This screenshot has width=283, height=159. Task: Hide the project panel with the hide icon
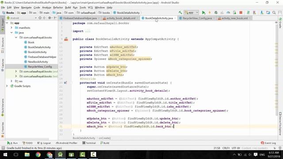point(55,18)
